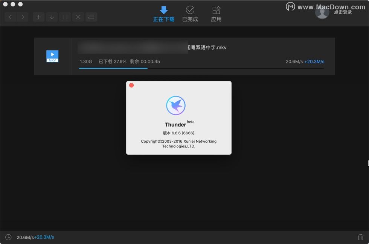Image resolution: width=369 pixels, height=244 pixels.
Task: Click the 版本 6.6.6 (6666) version text
Action: coord(178,133)
